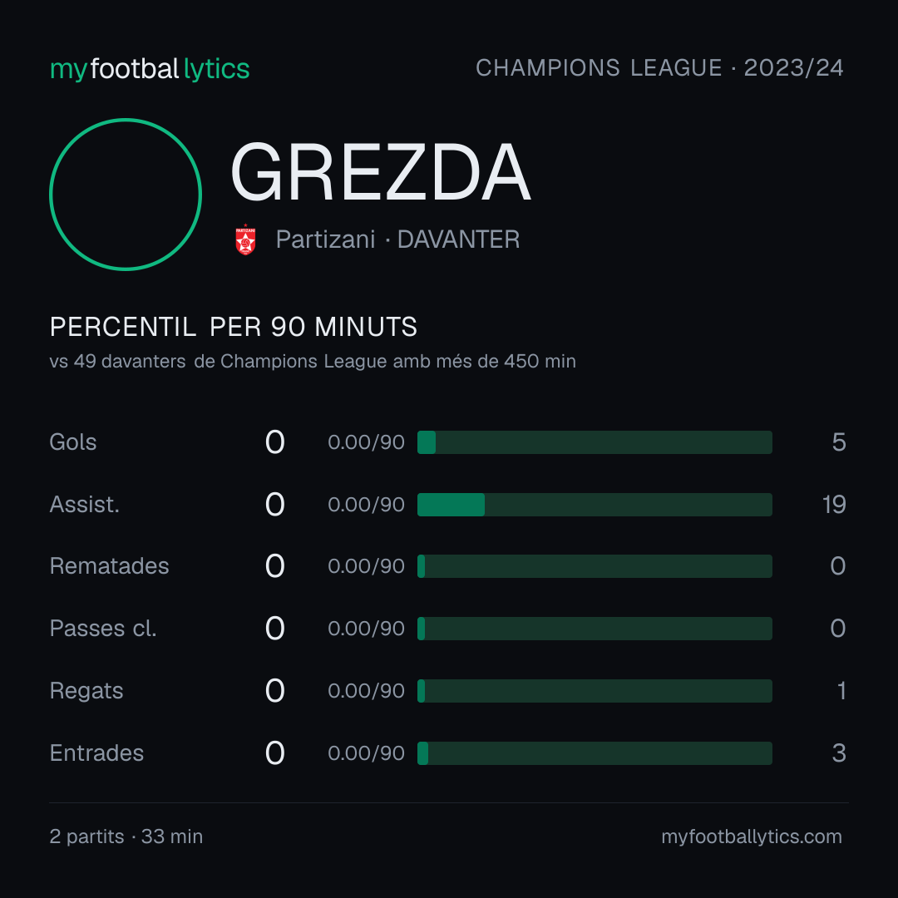Click the Entrades percentile bar
Viewport: 898px width, 898px height.
595,753
